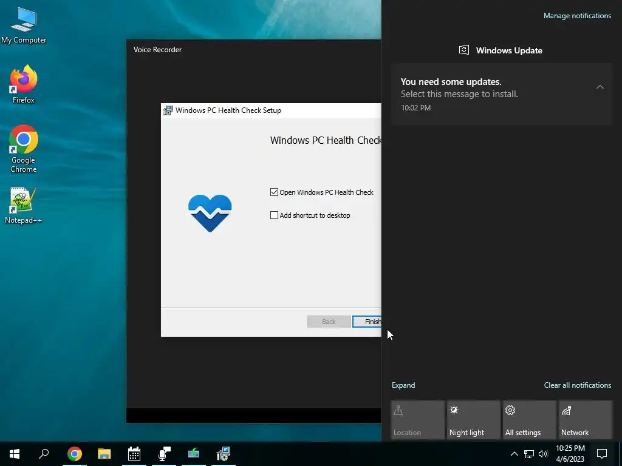Click the Finish button in setup
622x466 pixels.
click(367, 322)
